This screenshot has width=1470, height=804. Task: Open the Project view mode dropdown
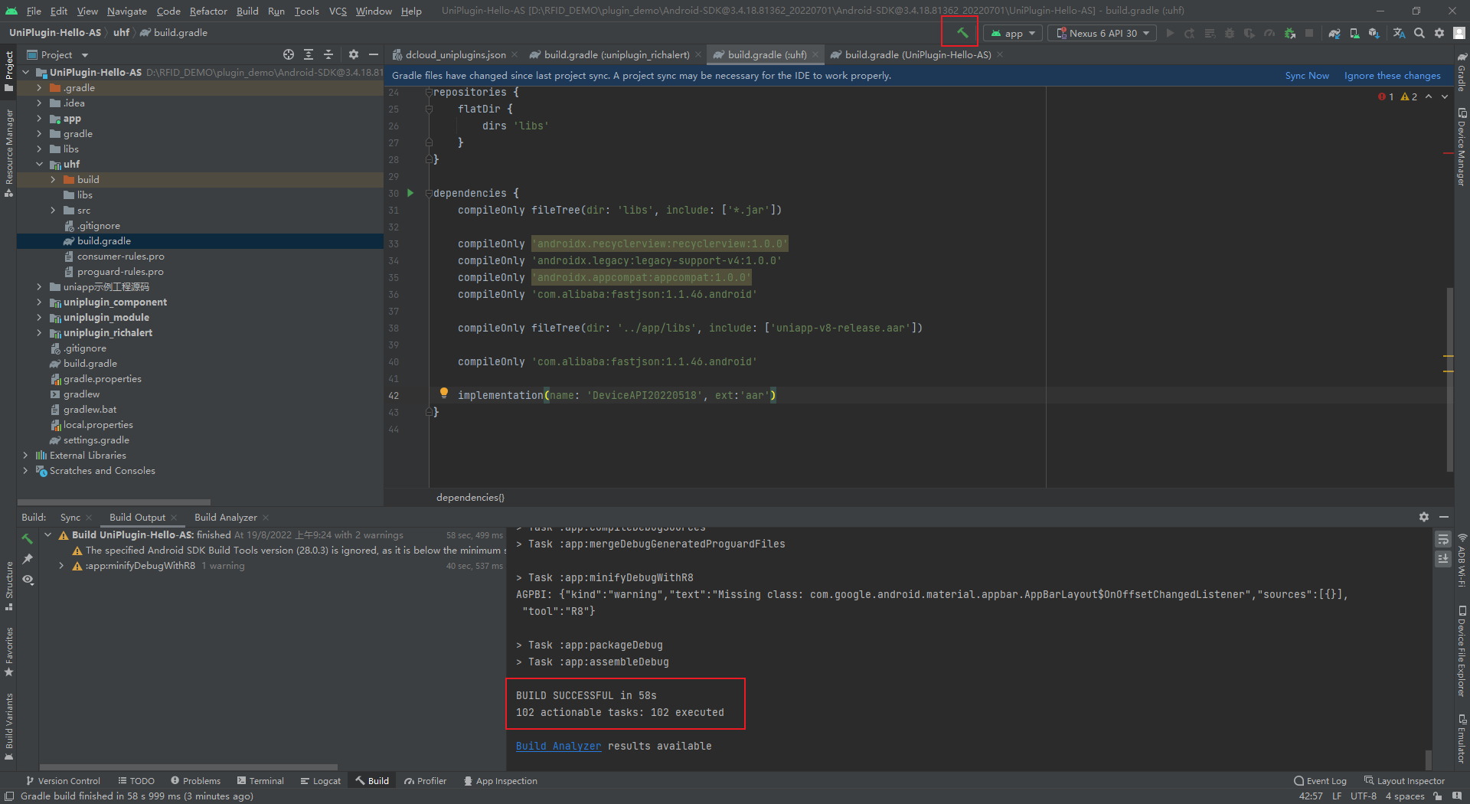point(58,54)
